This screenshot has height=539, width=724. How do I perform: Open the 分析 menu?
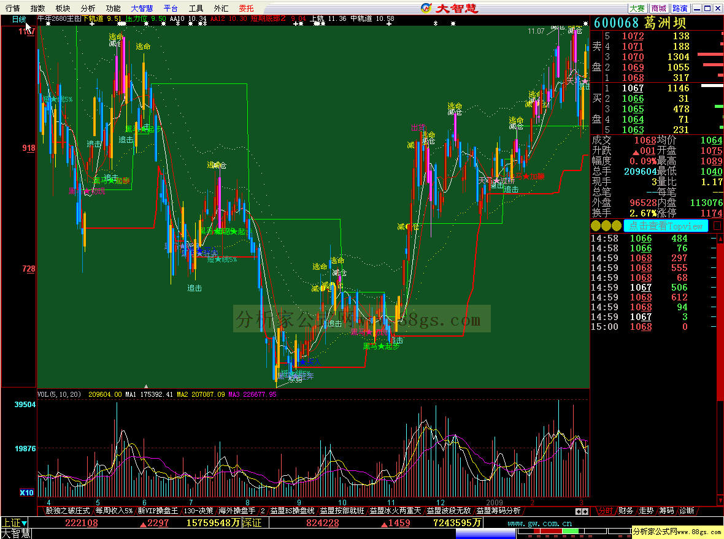[88, 9]
